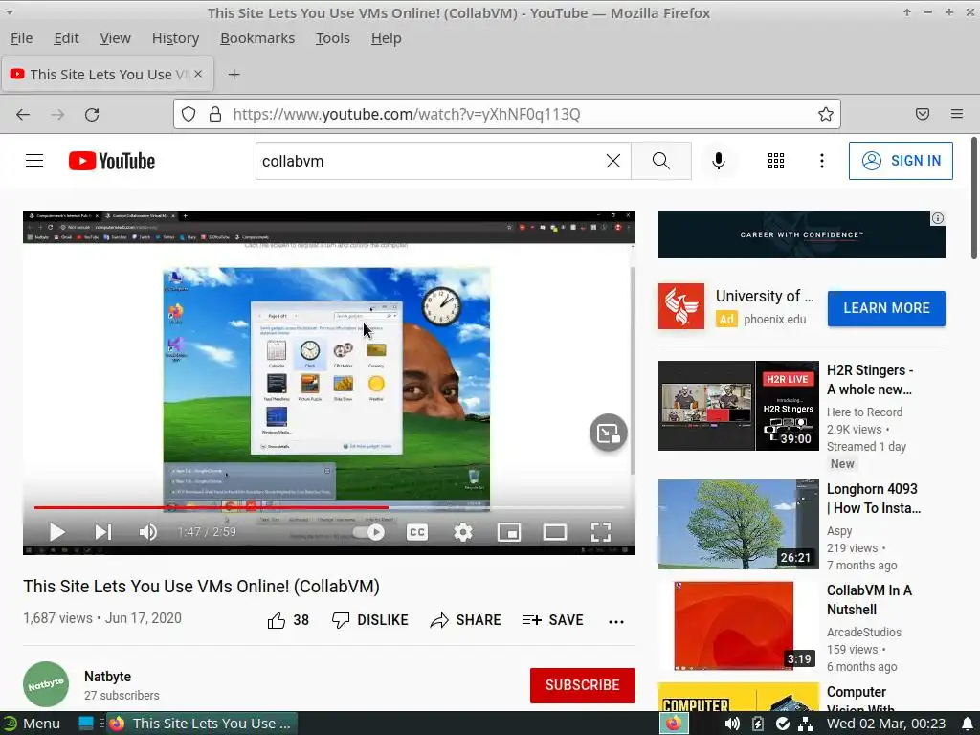Image resolution: width=980 pixels, height=735 pixels.
Task: Open more actions ellipsis under video
Action: [x=616, y=621]
